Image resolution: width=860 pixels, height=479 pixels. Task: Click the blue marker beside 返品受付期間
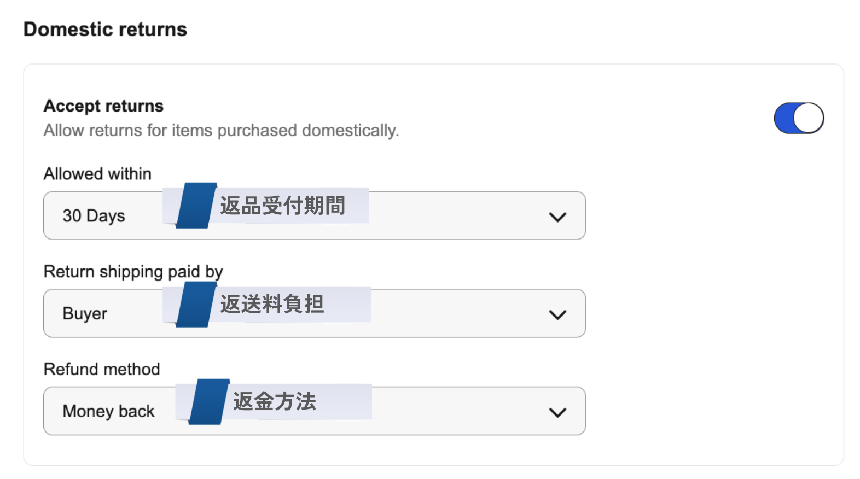(x=195, y=206)
